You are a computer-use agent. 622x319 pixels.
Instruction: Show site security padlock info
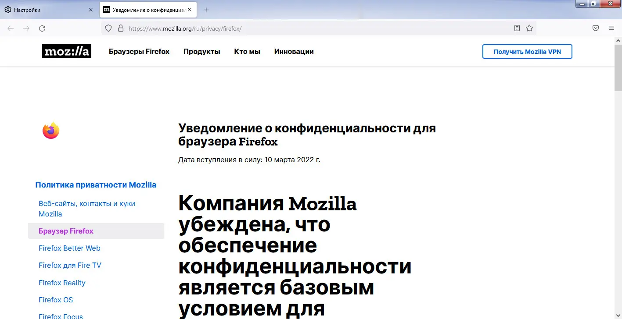point(121,28)
